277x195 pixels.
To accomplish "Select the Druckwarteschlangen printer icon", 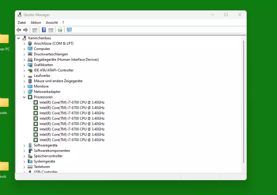I will point(30,54).
